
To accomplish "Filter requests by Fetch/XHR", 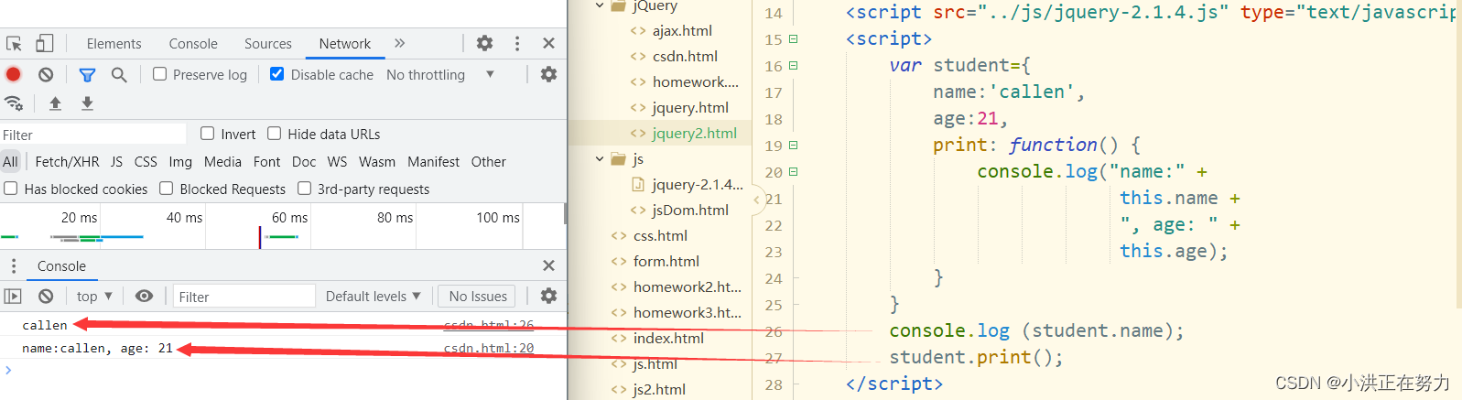I will pos(67,161).
